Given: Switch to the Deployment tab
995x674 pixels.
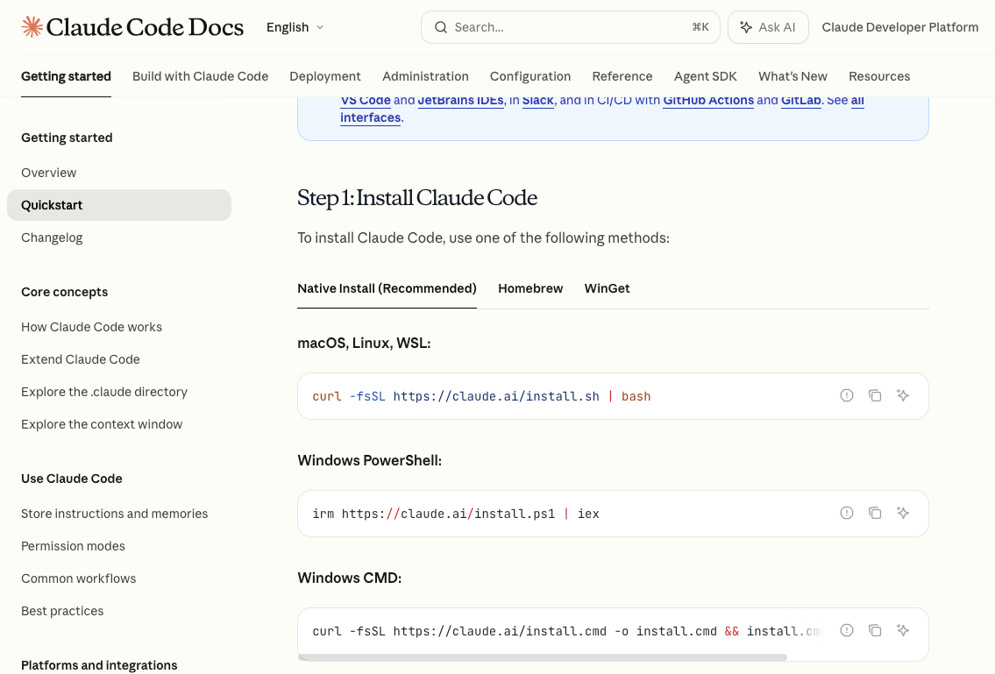Looking at the screenshot, I should tap(325, 76).
